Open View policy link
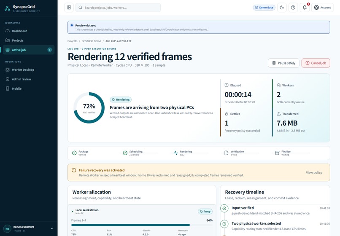340x236 pixels. (314, 172)
